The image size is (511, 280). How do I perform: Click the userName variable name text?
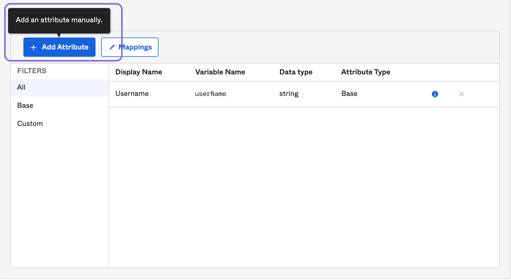click(x=211, y=94)
